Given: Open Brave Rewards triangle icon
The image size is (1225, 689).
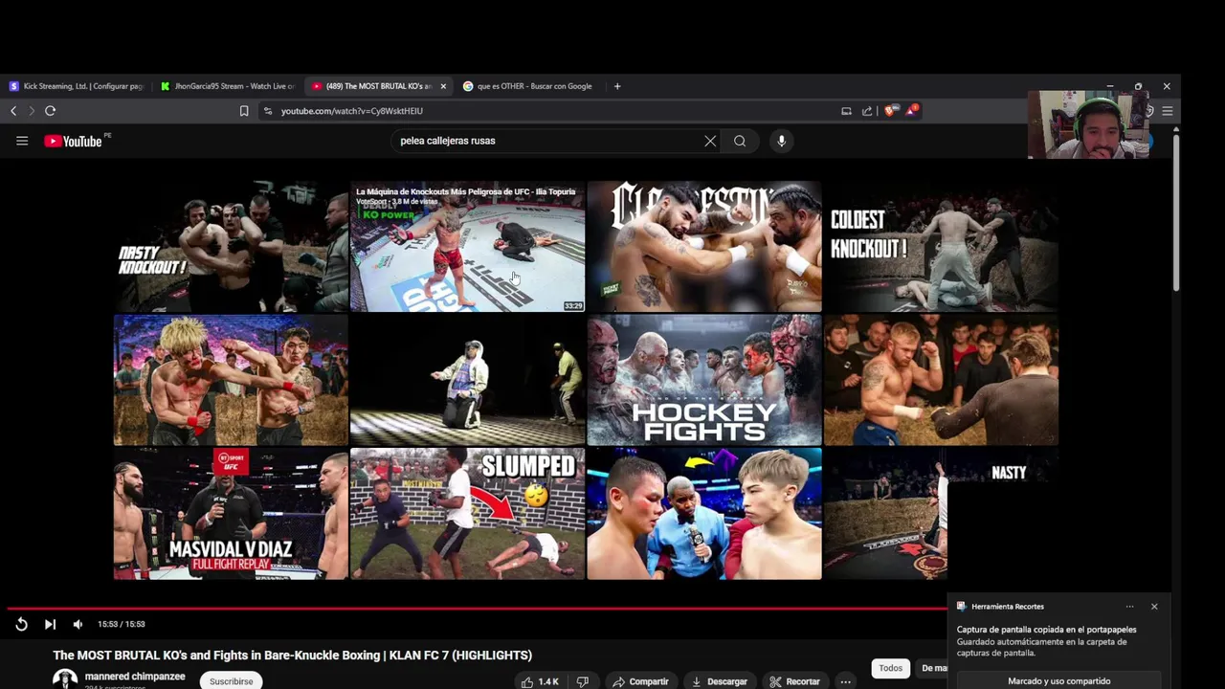Looking at the screenshot, I should point(911,110).
